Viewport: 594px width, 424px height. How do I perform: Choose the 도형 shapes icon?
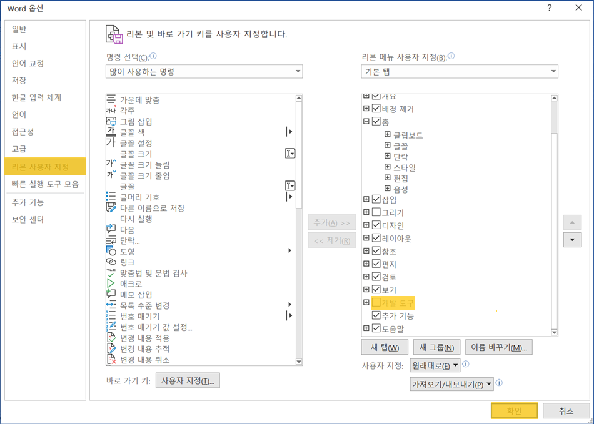pos(111,251)
